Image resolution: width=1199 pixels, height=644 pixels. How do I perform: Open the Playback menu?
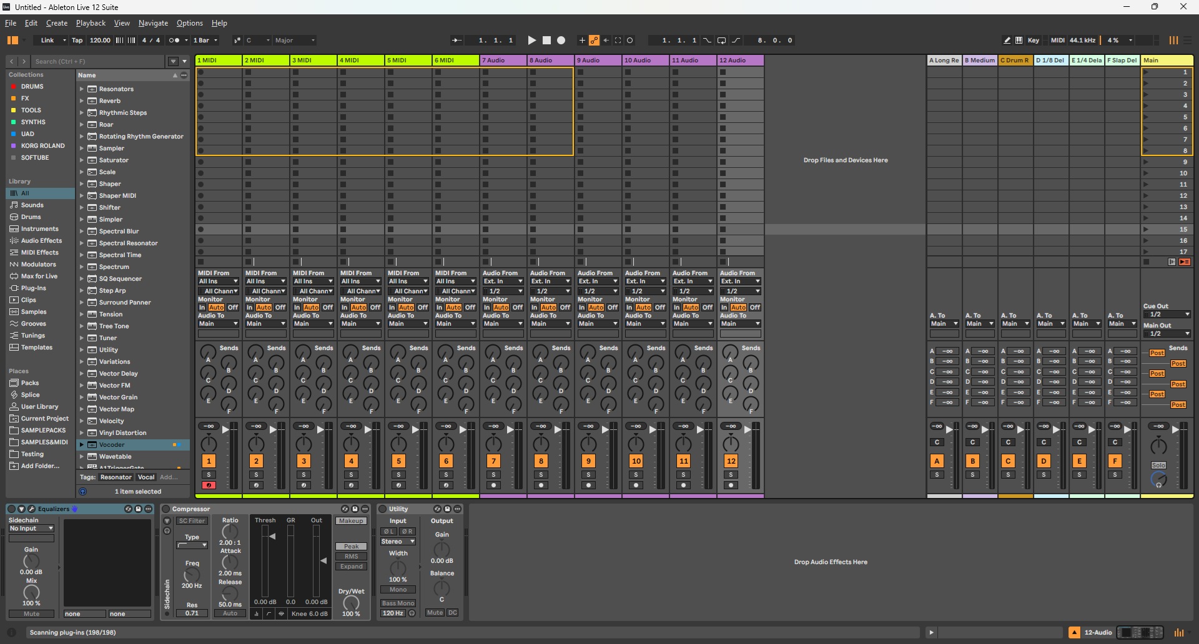(x=91, y=23)
